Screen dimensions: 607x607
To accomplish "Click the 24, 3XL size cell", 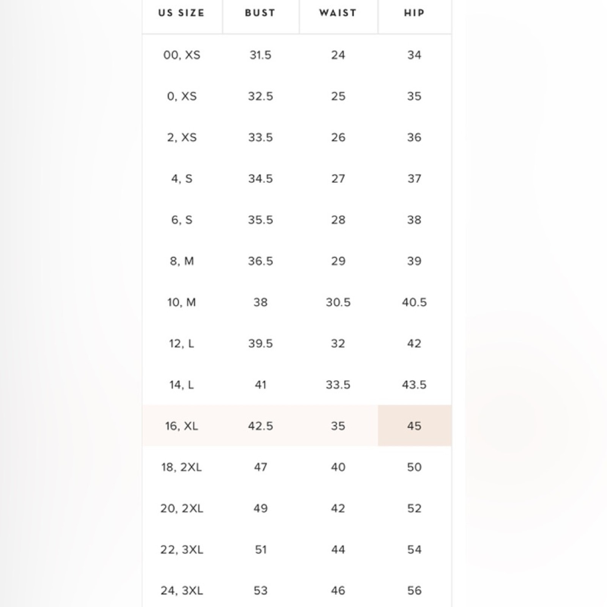I will click(x=182, y=591).
